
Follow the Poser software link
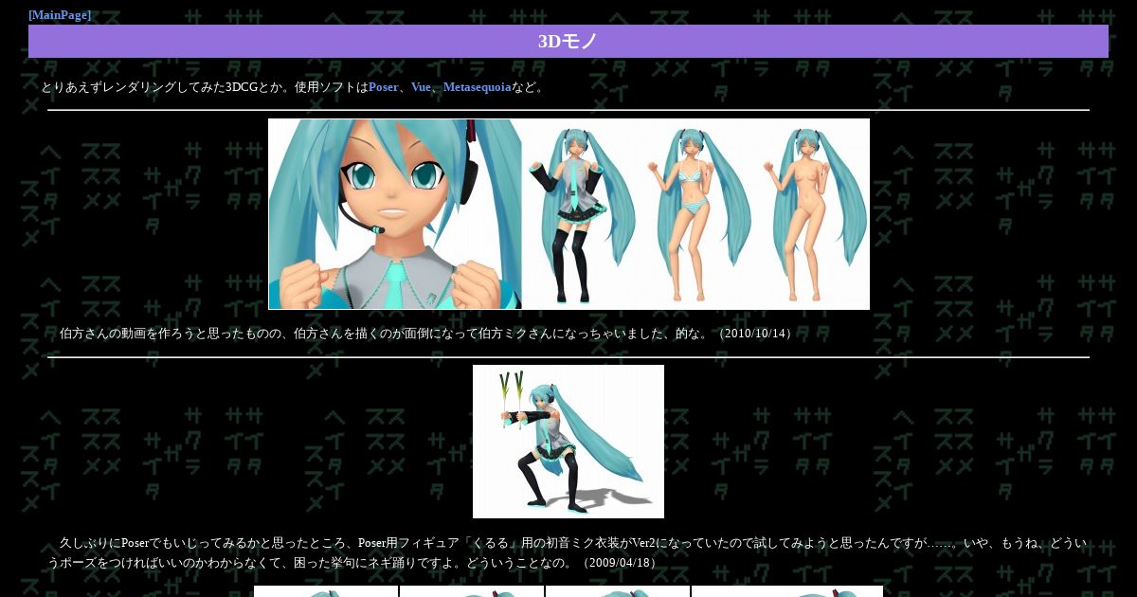pos(384,87)
